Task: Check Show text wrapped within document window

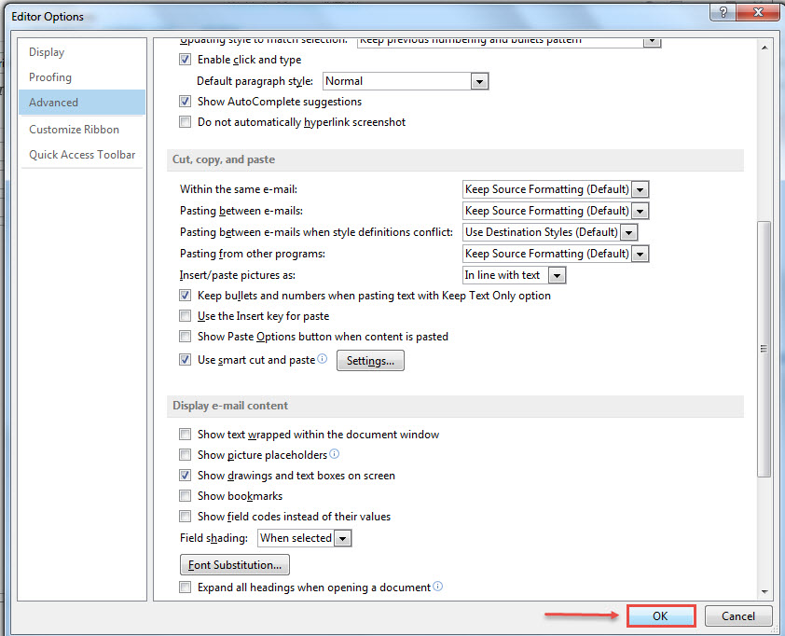Action: pyautogui.click(x=186, y=435)
